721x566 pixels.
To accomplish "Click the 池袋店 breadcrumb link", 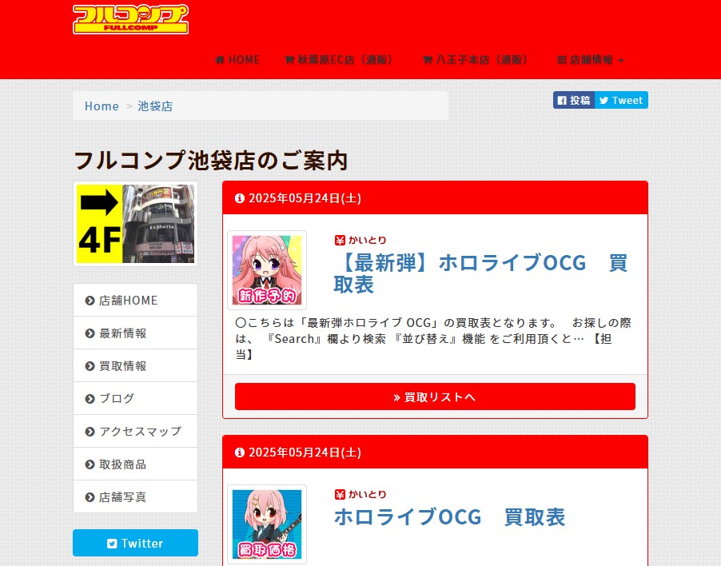I will 155,106.
